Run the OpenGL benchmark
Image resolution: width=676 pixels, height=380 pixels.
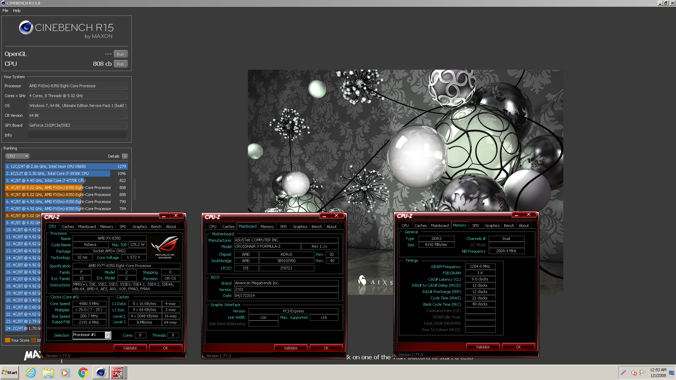tap(120, 54)
